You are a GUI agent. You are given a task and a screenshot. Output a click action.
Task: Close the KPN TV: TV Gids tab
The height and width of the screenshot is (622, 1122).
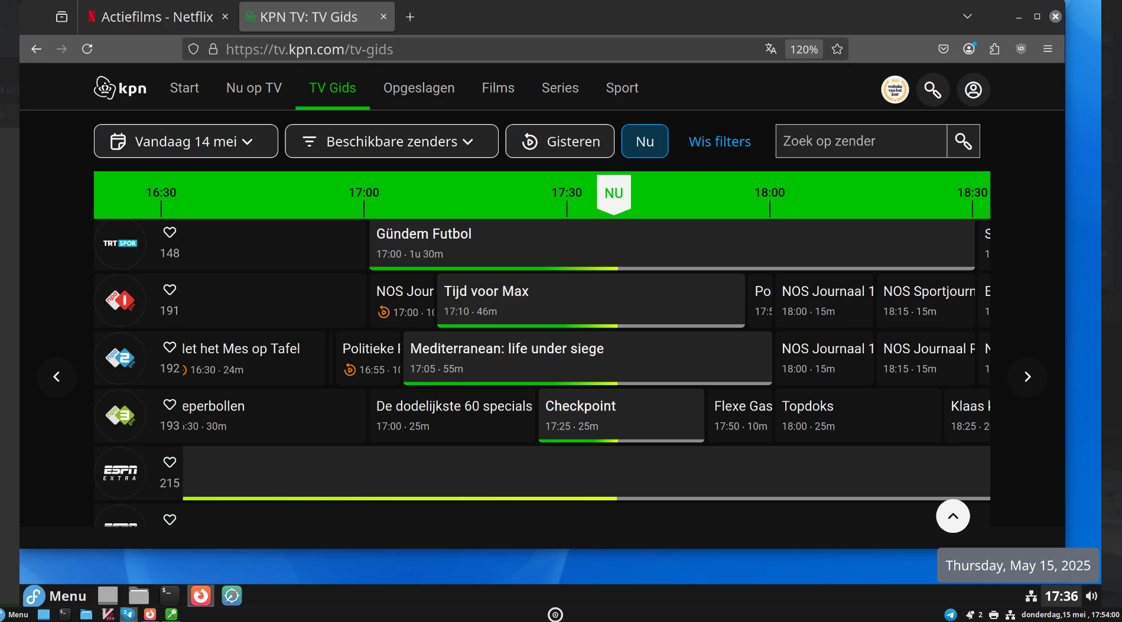tap(383, 17)
